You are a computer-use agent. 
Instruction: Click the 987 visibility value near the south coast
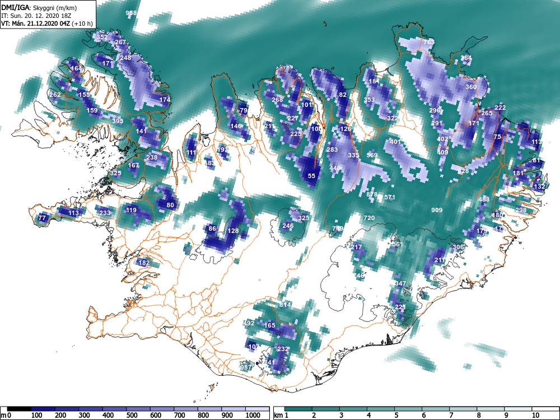(x=246, y=367)
